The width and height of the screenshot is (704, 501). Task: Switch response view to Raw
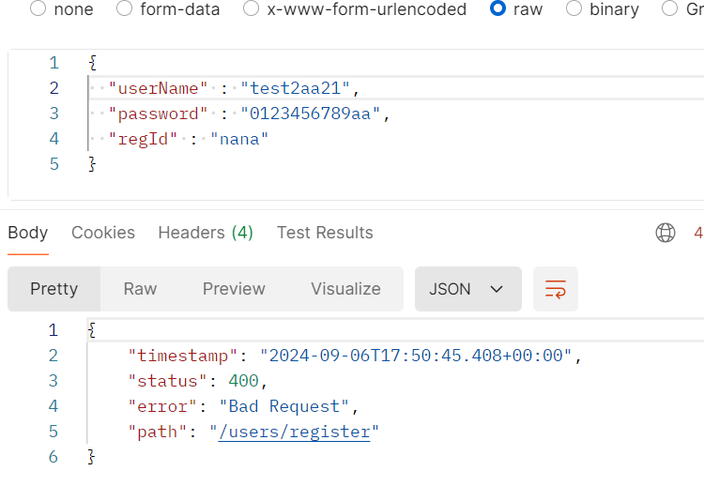[140, 289]
